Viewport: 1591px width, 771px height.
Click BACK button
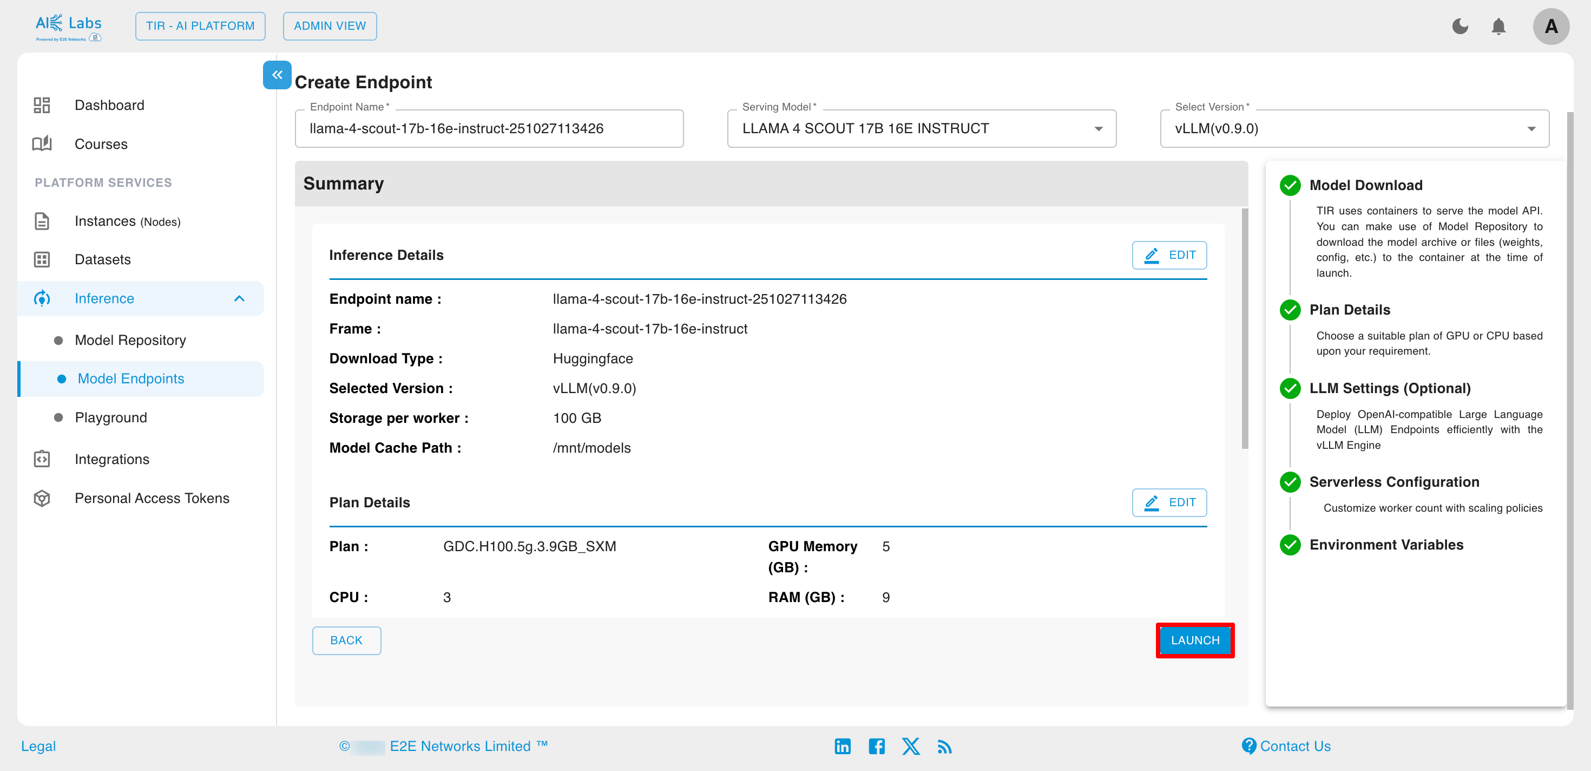(x=346, y=641)
